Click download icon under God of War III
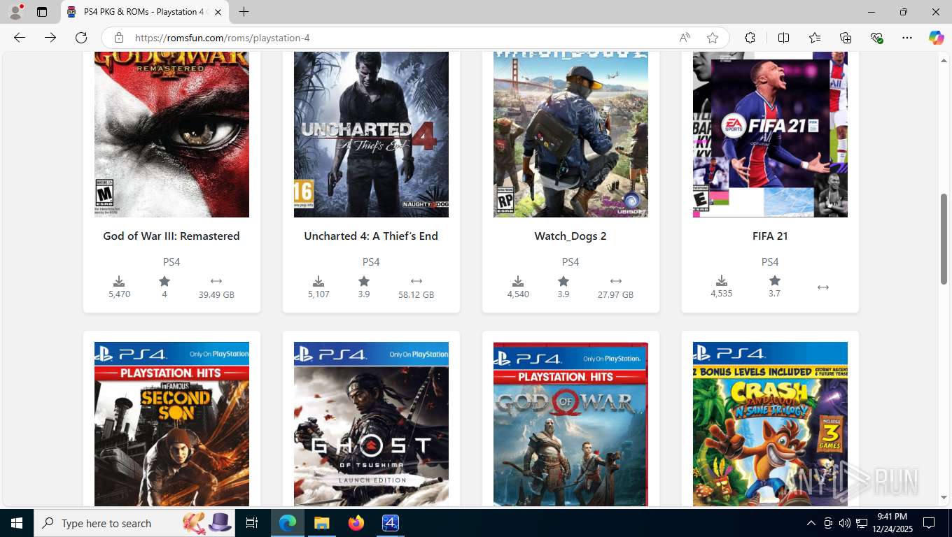 tap(119, 281)
